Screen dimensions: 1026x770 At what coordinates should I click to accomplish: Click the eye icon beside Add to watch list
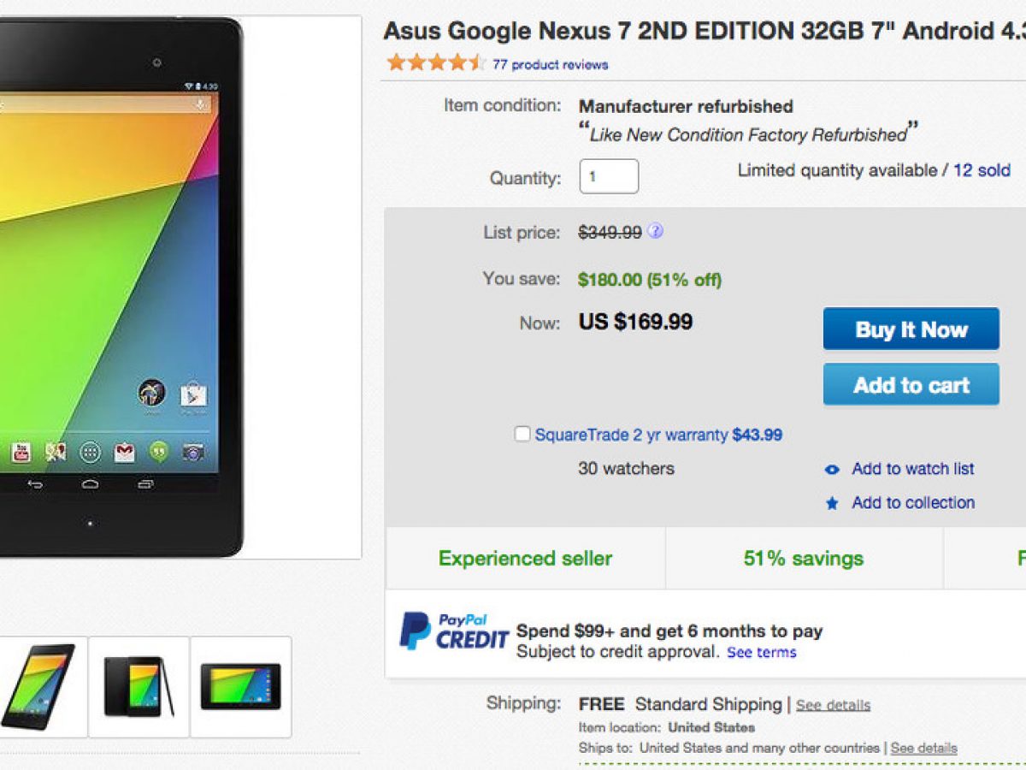(832, 469)
